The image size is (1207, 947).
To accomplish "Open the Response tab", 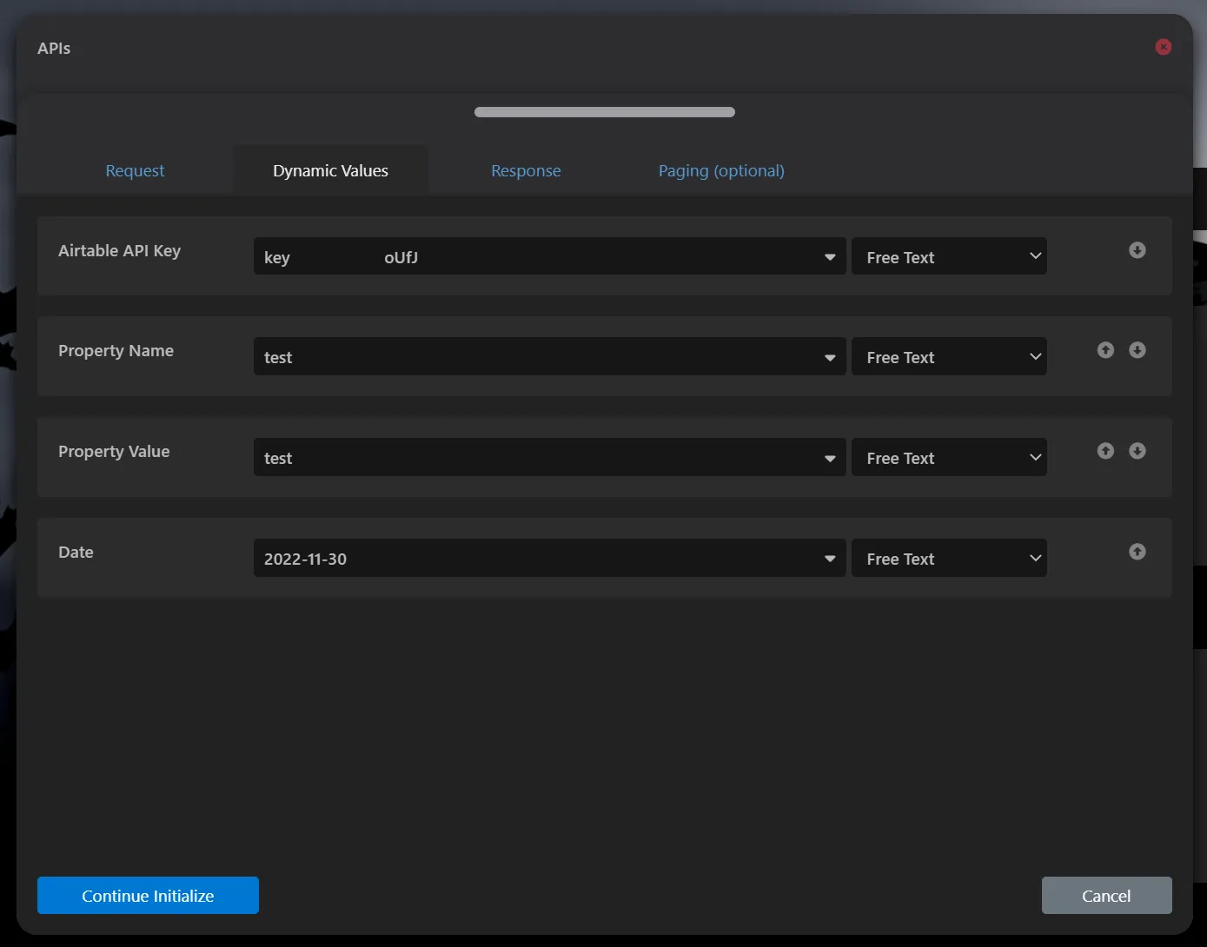I will click(526, 170).
